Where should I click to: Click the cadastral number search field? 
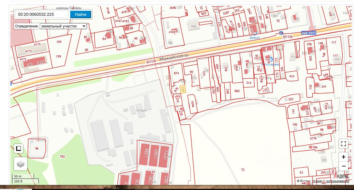click(42, 14)
